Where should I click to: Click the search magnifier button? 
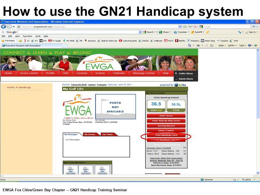tap(254, 27)
